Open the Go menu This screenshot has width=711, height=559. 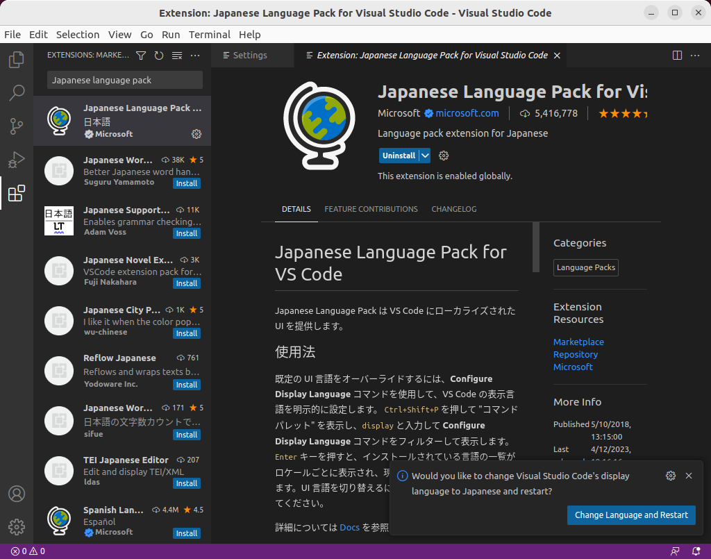coord(147,35)
